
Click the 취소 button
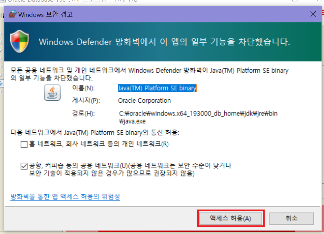click(x=291, y=218)
